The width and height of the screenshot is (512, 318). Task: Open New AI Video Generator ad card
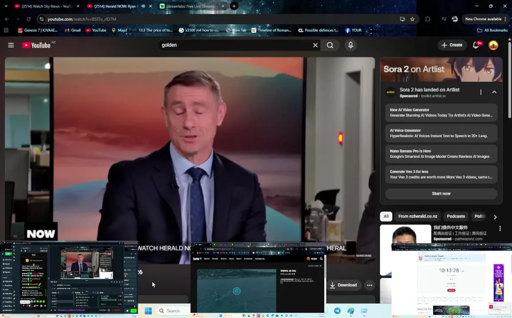point(441,113)
